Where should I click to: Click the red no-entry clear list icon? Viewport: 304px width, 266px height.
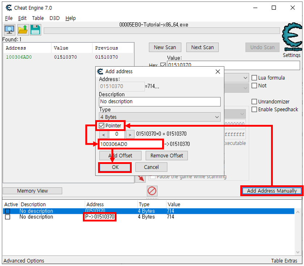tap(152, 191)
